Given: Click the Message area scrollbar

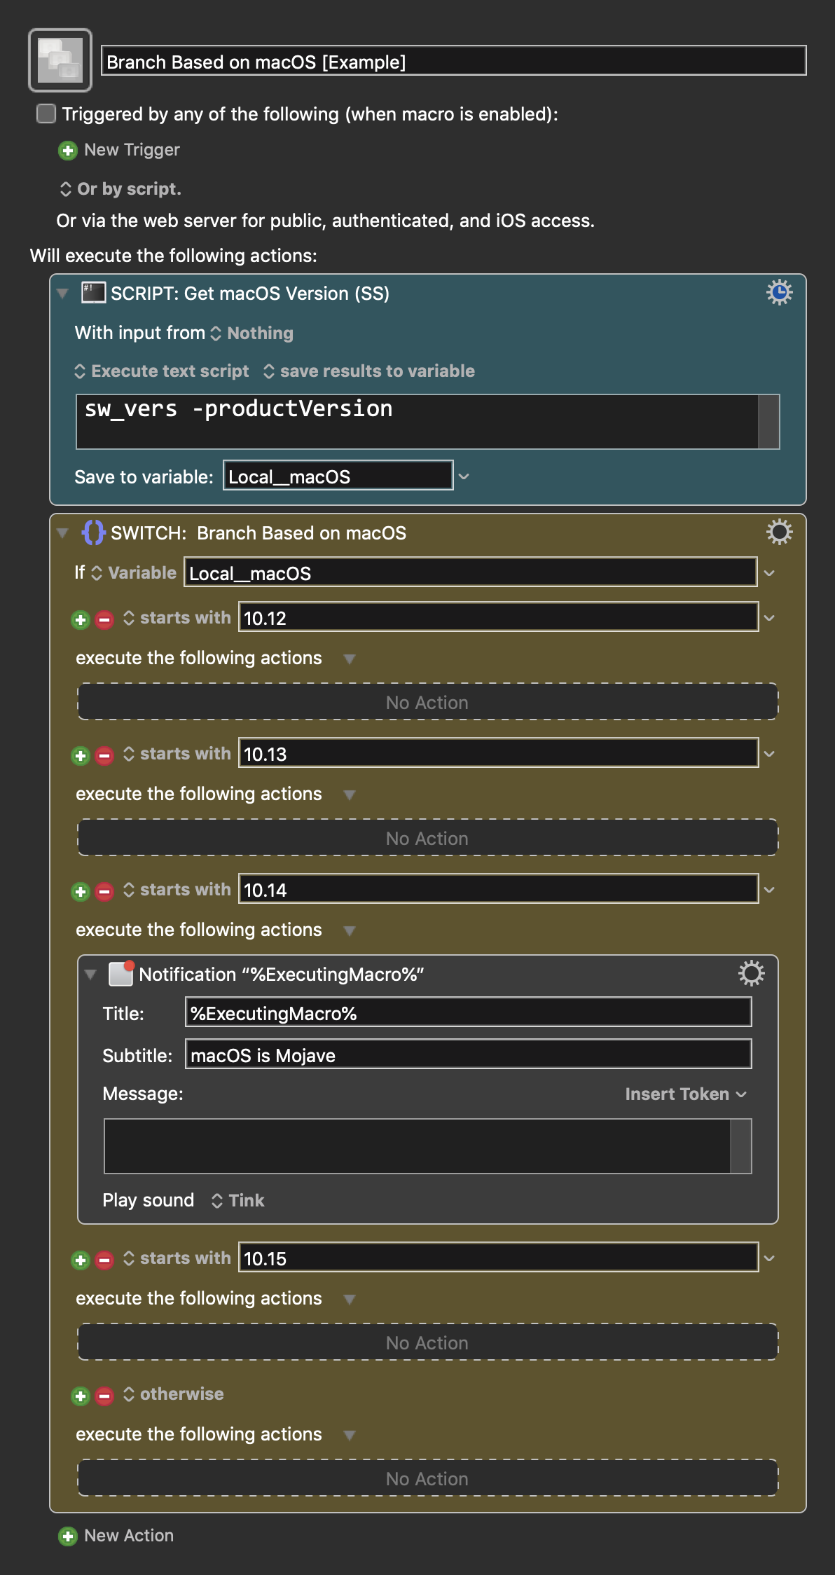Looking at the screenshot, I should [x=740, y=1146].
